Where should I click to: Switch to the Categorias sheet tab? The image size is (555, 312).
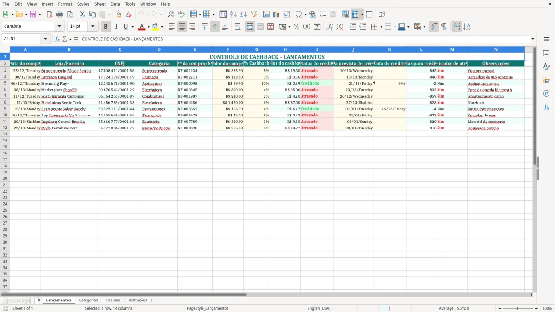(x=88, y=300)
